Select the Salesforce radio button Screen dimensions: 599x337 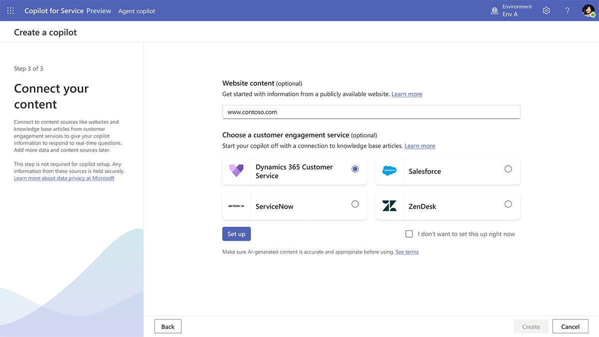[x=508, y=169]
